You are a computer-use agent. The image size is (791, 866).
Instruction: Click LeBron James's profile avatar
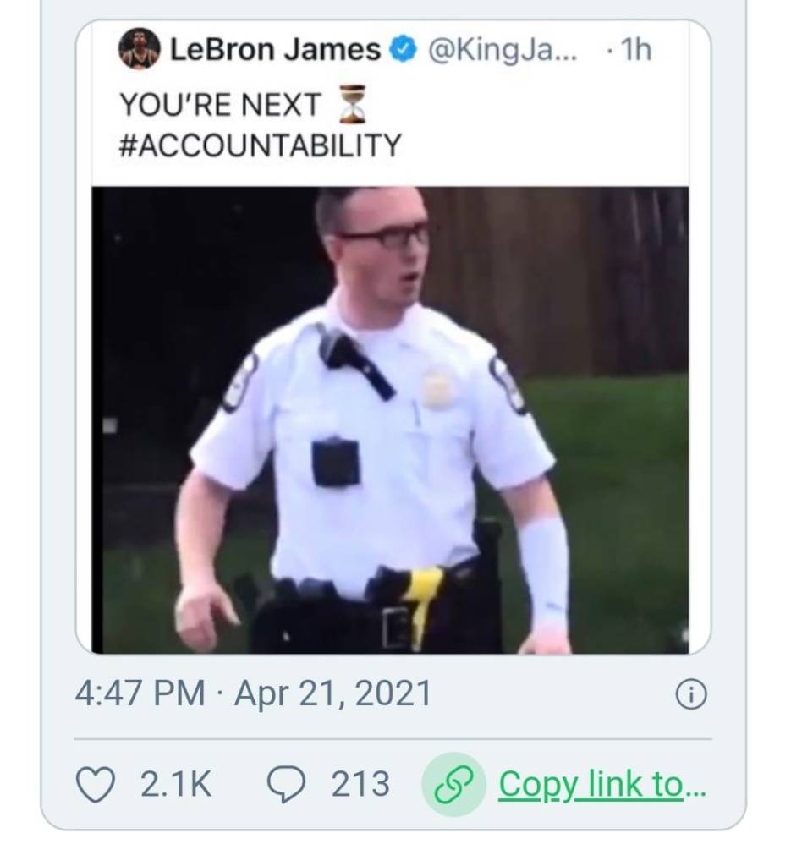[x=139, y=49]
